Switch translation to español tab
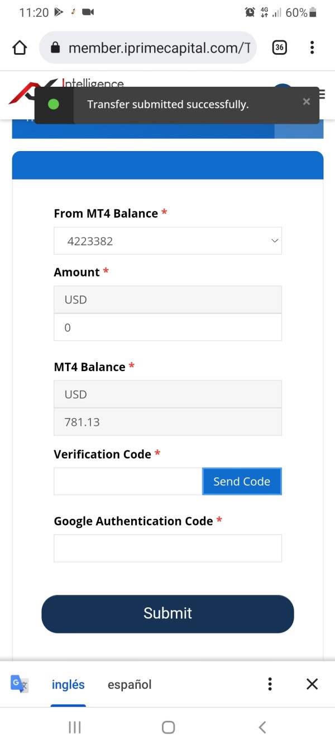 pos(130,684)
